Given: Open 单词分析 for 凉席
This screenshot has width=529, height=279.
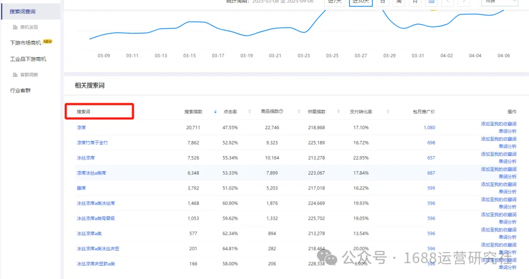Looking at the screenshot, I should (x=507, y=131).
